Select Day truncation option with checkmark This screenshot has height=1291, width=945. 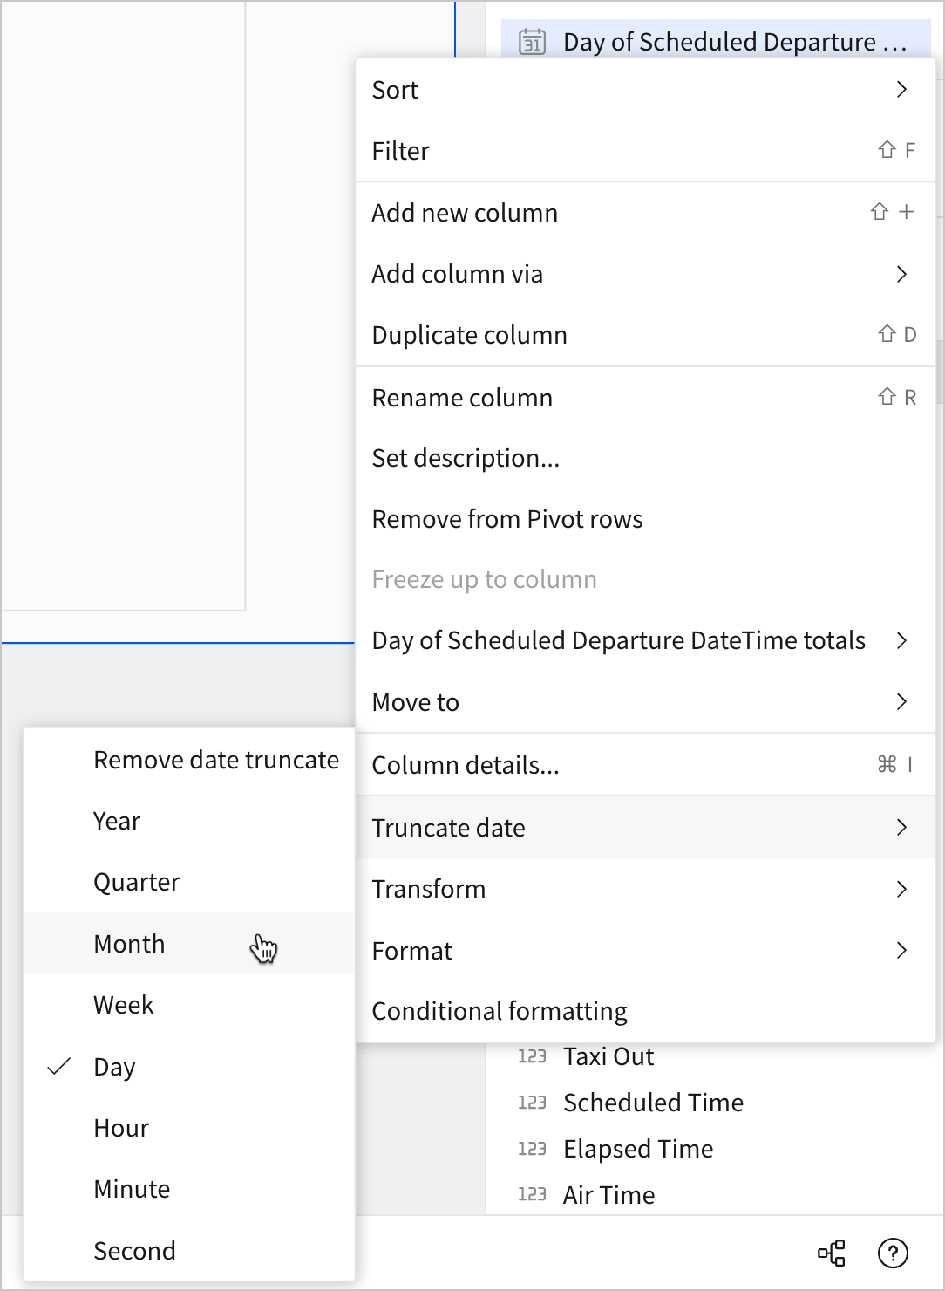click(114, 1067)
